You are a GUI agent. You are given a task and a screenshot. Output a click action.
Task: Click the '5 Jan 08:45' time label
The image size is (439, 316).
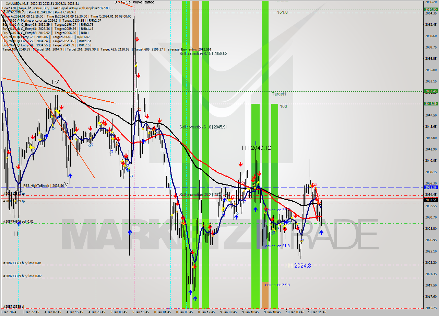(119, 312)
